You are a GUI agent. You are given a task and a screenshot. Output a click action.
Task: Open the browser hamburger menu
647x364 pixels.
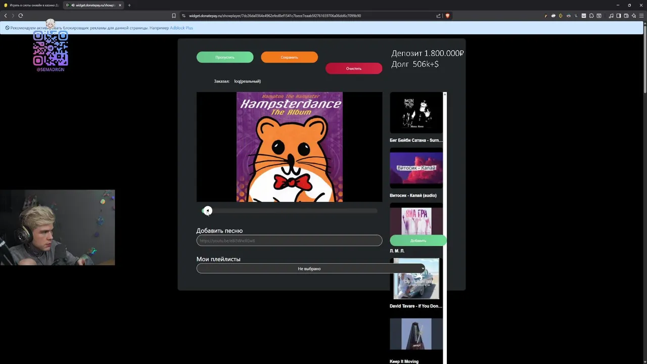point(641,16)
